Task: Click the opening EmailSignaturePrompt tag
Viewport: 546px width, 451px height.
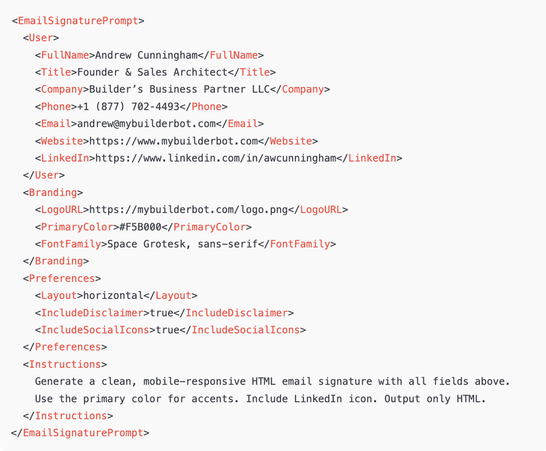Action: (x=78, y=20)
